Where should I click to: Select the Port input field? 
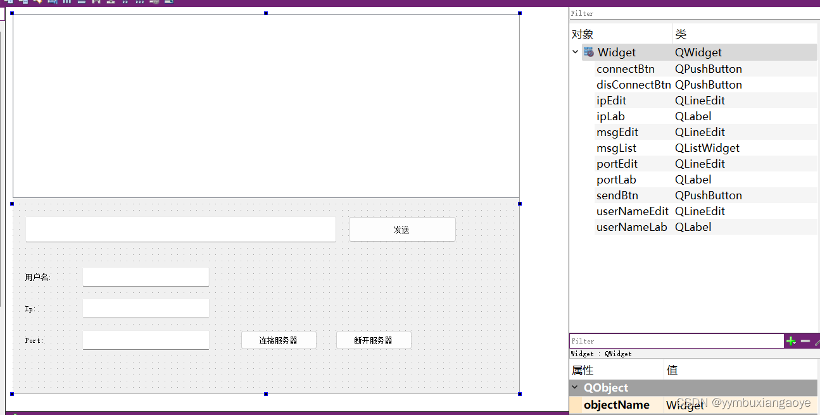146,340
